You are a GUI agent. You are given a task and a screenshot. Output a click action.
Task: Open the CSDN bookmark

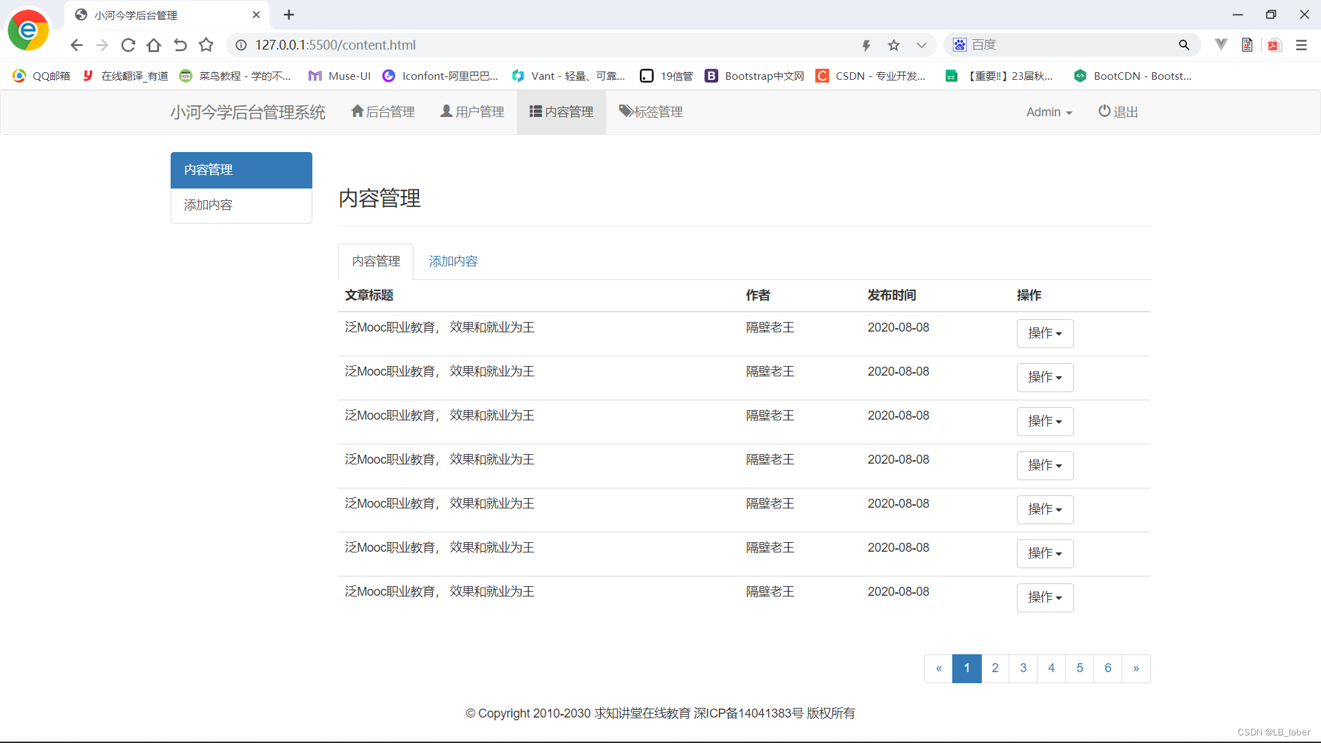[870, 76]
